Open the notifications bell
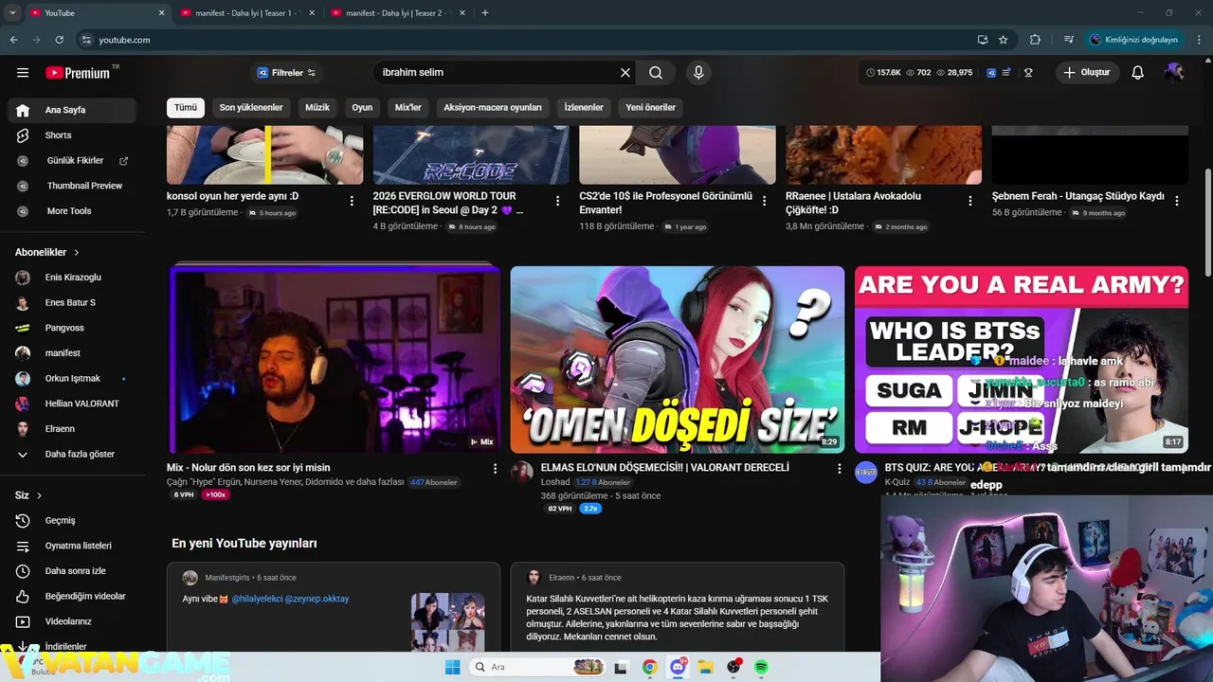This screenshot has width=1213, height=682. (x=1138, y=73)
